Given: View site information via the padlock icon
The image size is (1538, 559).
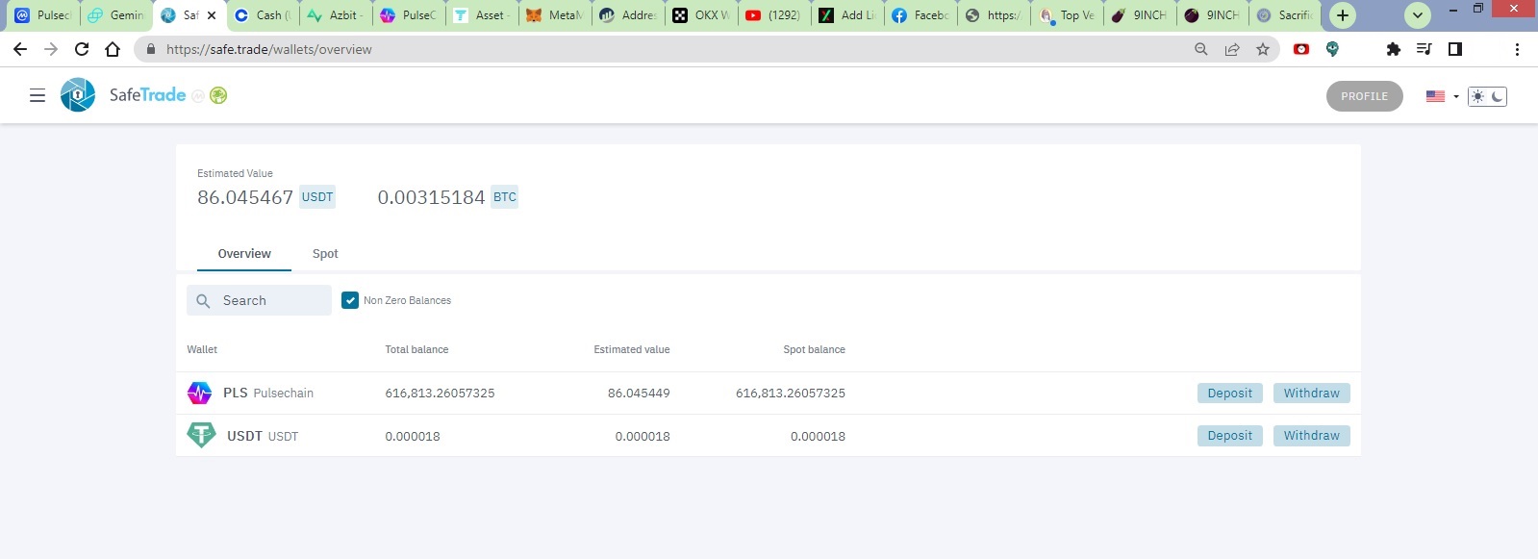Looking at the screenshot, I should click(150, 49).
